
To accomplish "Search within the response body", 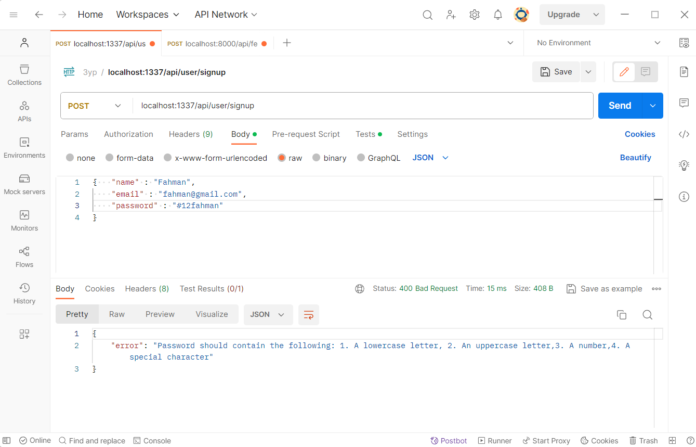I will point(647,314).
